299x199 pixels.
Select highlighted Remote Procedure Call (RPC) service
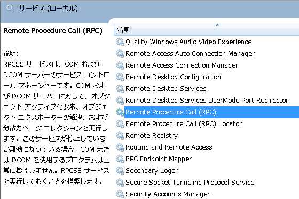tap(171, 112)
